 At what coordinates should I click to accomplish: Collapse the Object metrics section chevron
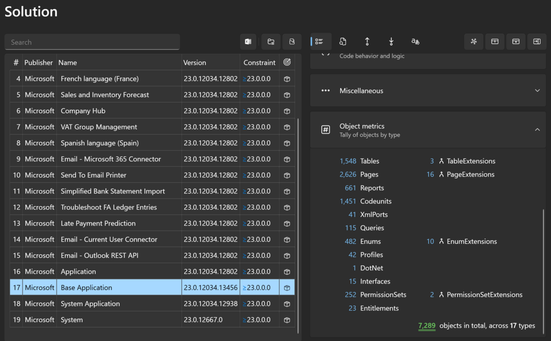click(x=537, y=129)
